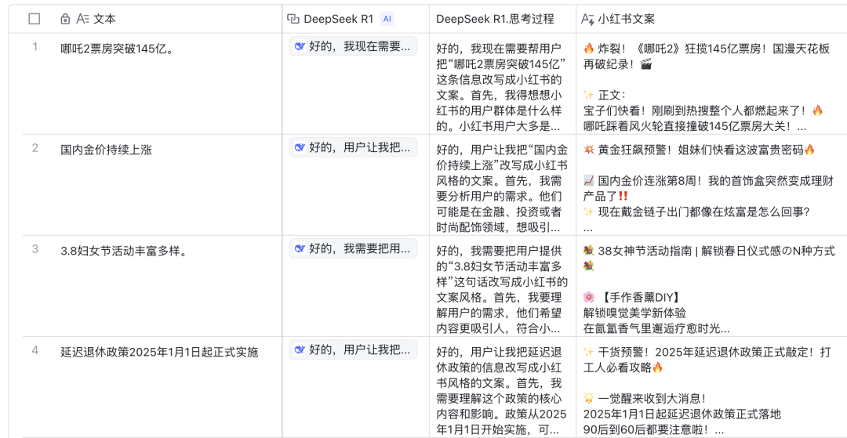Click row number 2
Image resolution: width=847 pixels, height=438 pixels.
click(35, 148)
